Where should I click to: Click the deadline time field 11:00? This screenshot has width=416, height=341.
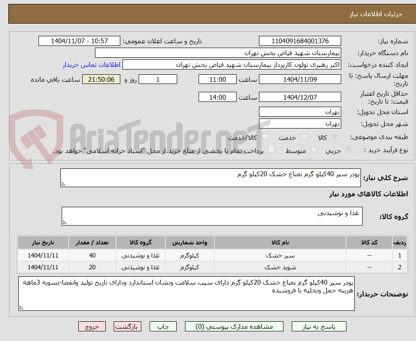pyautogui.click(x=217, y=79)
